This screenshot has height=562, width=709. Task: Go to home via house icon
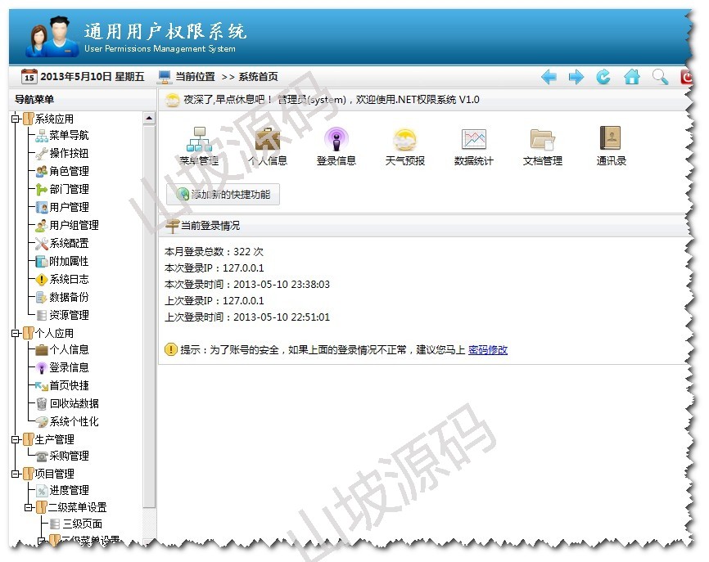coord(632,77)
